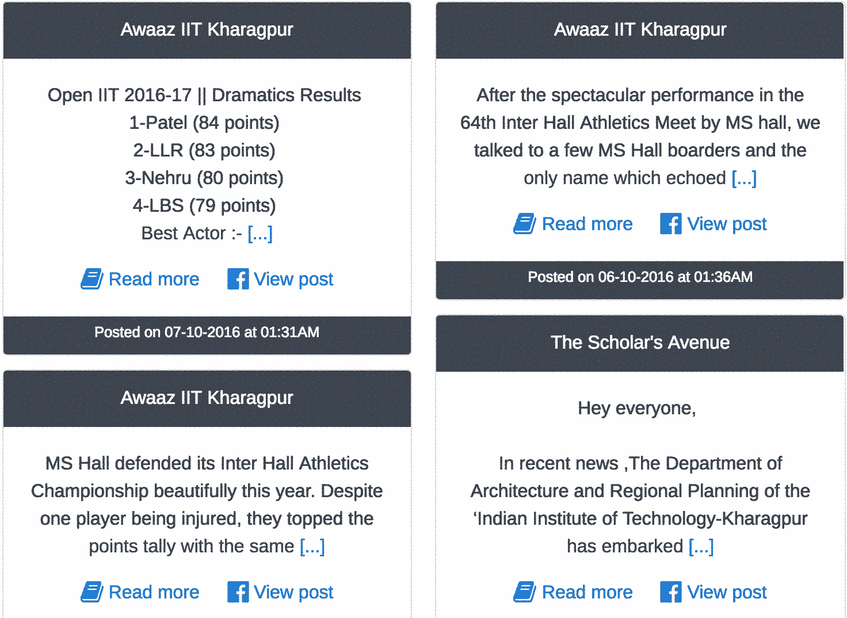This screenshot has width=847, height=618.
Task: Open 'View post' for Scholar's Avenue post
Action: coord(727,592)
